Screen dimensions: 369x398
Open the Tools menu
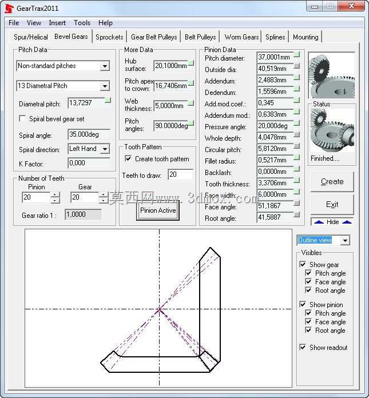(82, 23)
